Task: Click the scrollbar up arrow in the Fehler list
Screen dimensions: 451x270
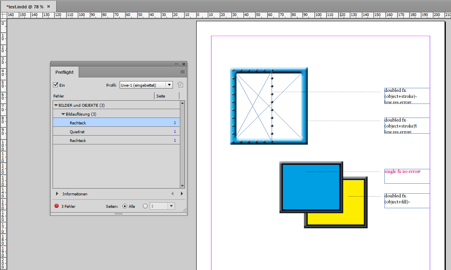Action: (x=183, y=102)
